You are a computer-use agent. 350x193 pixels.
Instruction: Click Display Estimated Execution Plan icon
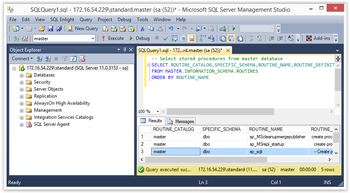click(174, 38)
